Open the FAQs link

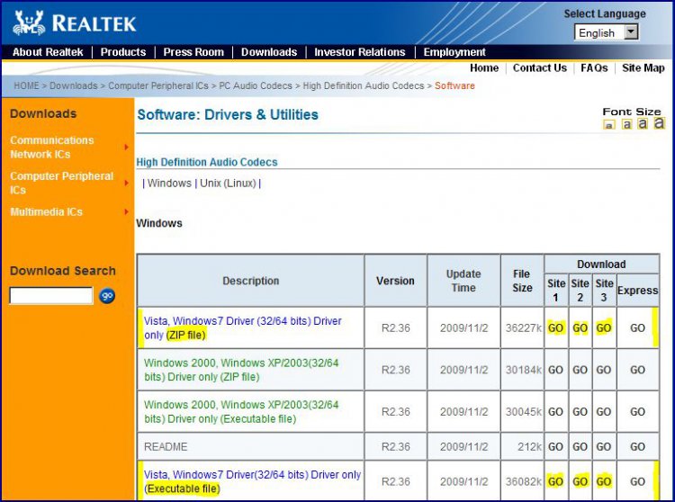[594, 68]
